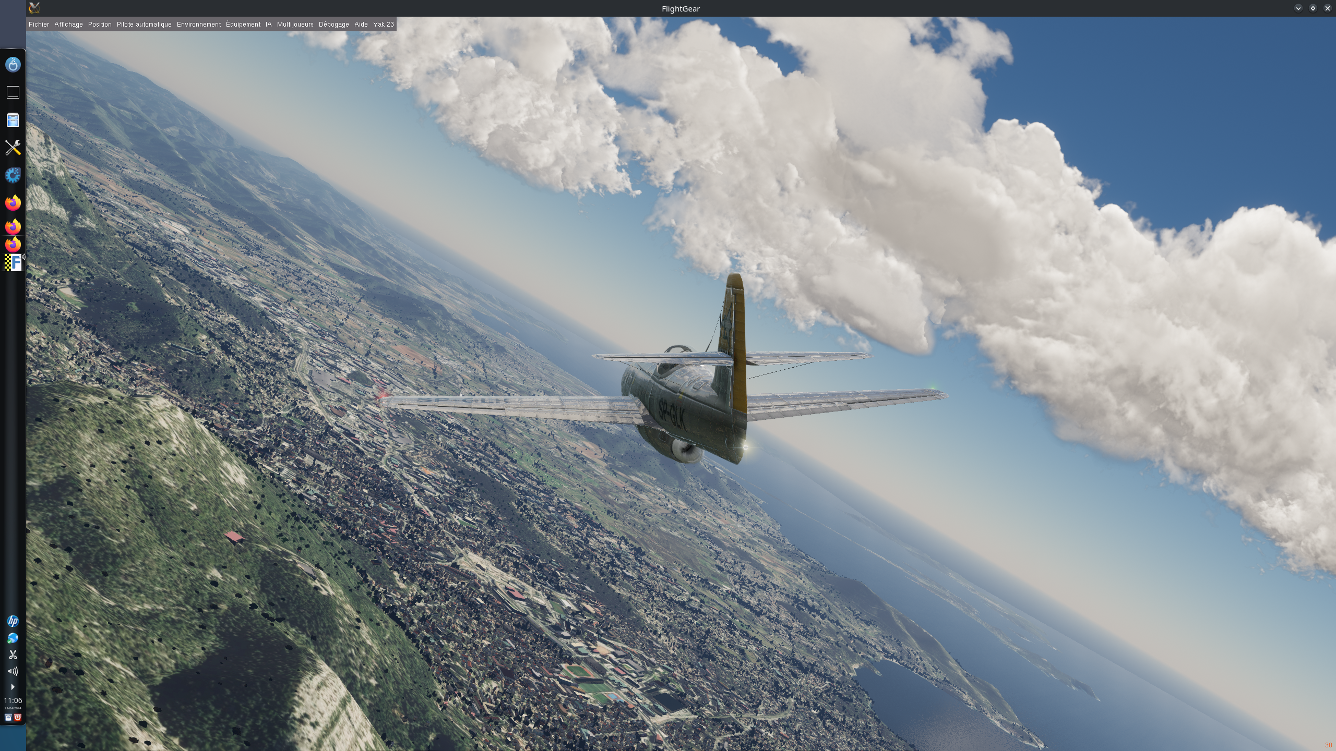Open the Position menu

(x=100, y=25)
